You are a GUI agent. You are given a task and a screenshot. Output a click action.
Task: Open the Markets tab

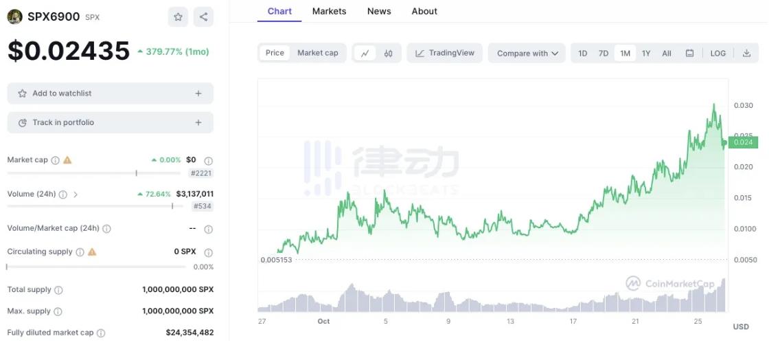[x=329, y=11]
